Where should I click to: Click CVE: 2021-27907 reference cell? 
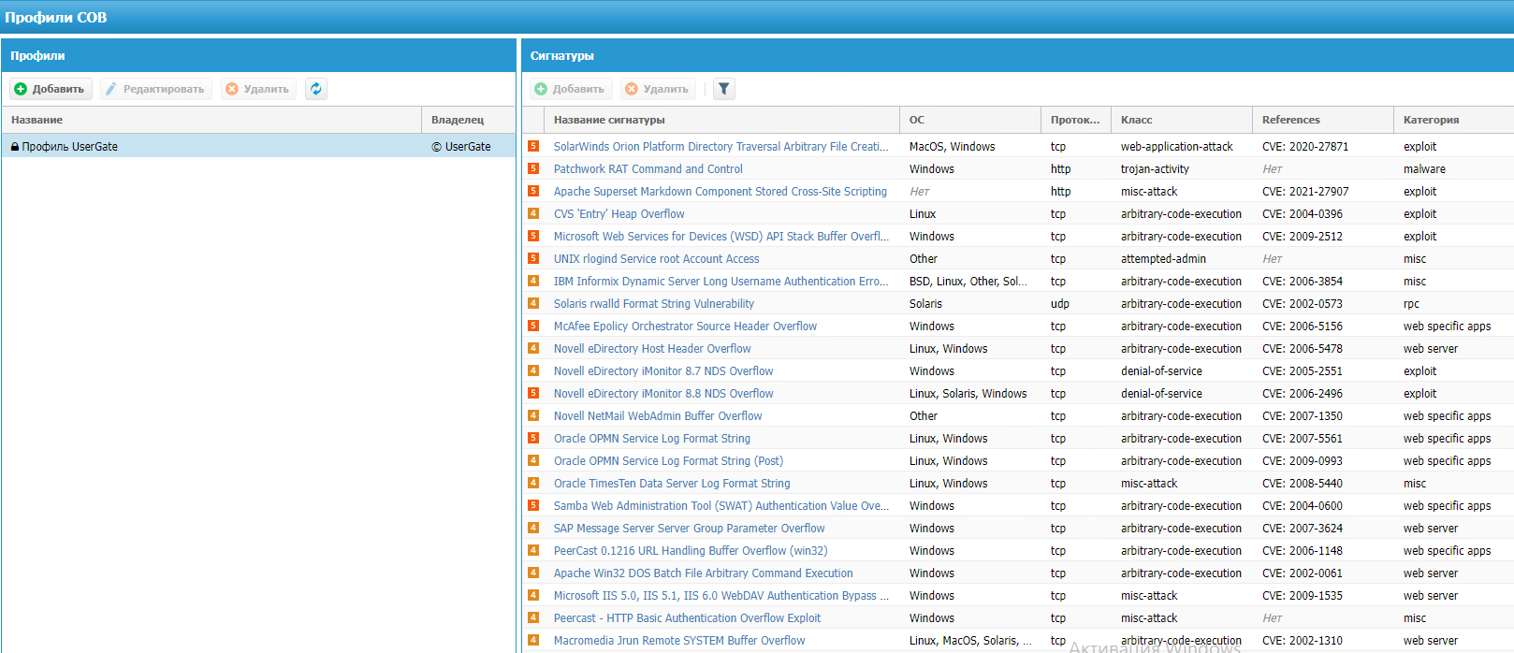pos(1305,191)
